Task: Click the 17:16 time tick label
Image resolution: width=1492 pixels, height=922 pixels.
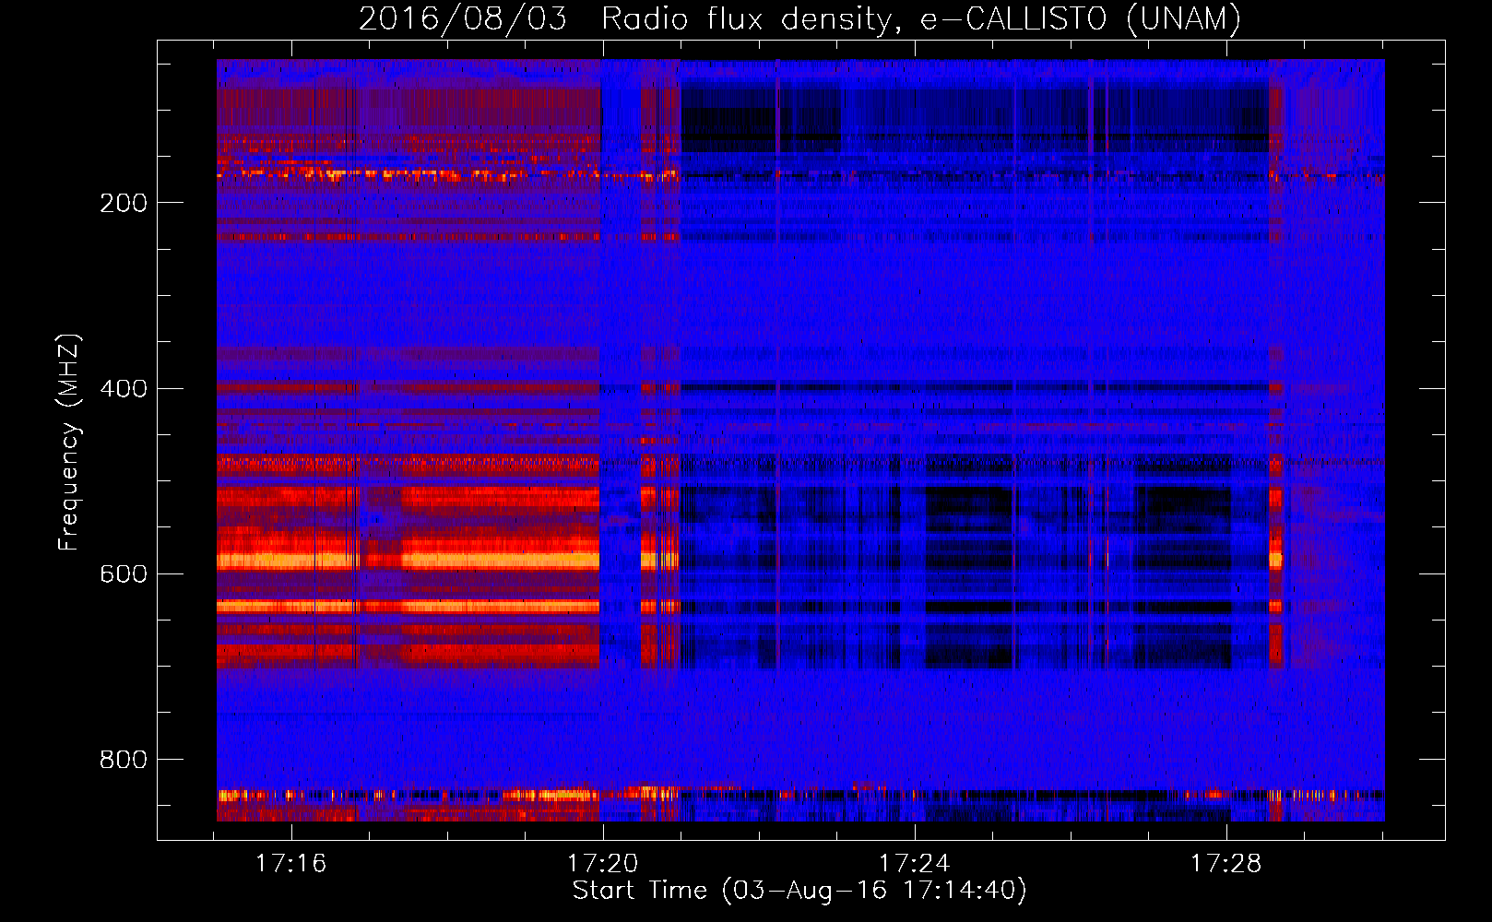Action: pos(291,864)
